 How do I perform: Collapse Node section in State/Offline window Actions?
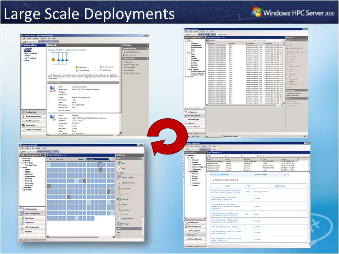(130, 158)
